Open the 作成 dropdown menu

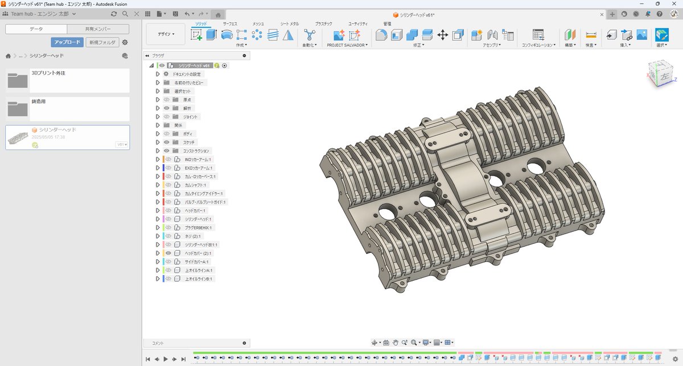(241, 44)
